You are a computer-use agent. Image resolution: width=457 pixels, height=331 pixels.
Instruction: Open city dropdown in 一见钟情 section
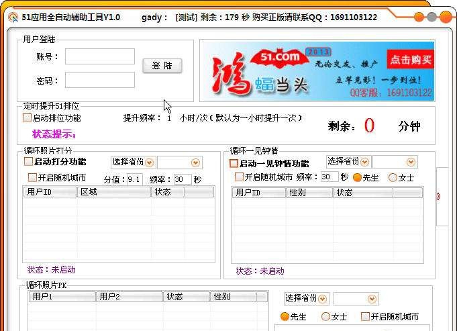coord(395,162)
